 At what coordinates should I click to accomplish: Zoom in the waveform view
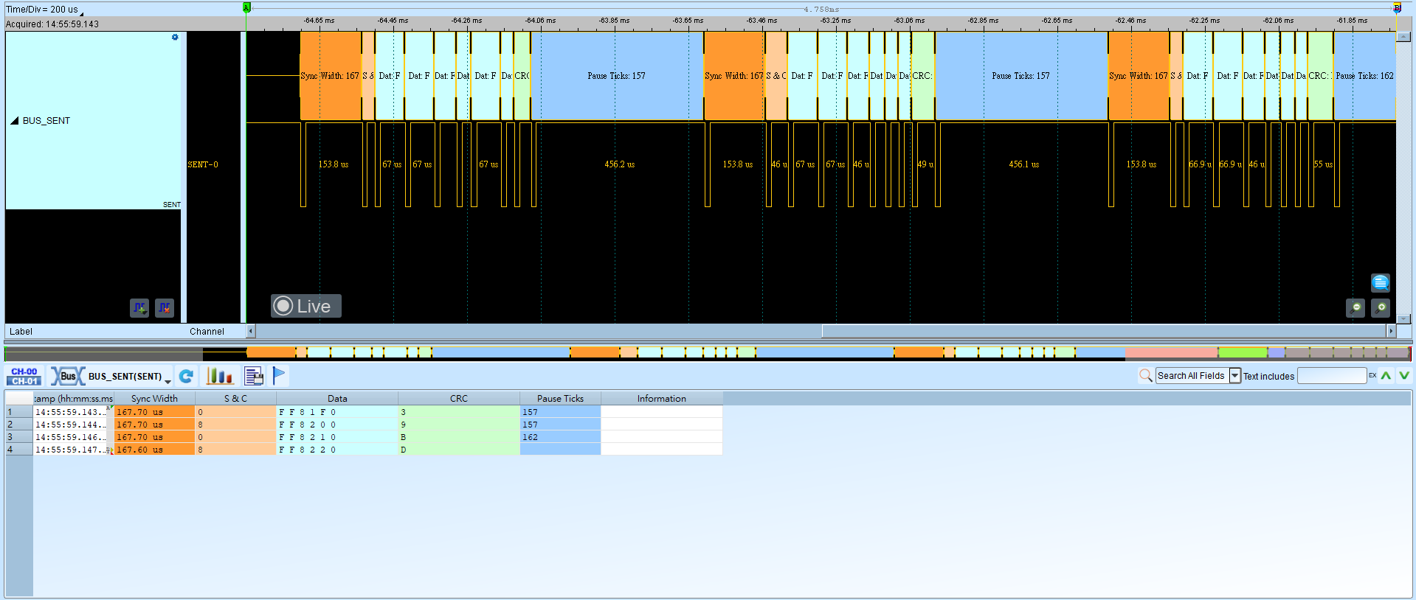click(1381, 307)
